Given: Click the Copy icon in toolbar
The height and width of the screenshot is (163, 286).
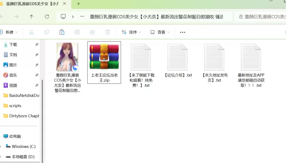Looking at the screenshot, I should (46, 32).
